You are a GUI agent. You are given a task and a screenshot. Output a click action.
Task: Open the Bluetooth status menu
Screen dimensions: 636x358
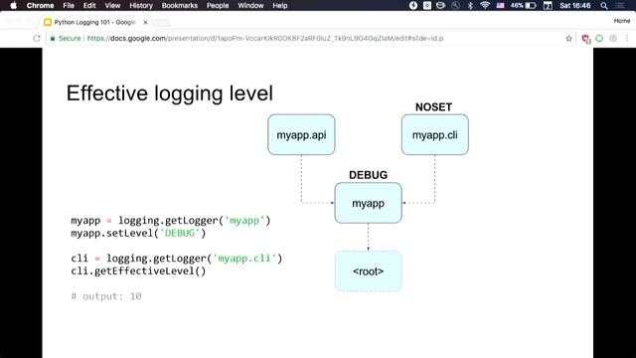[470, 5]
